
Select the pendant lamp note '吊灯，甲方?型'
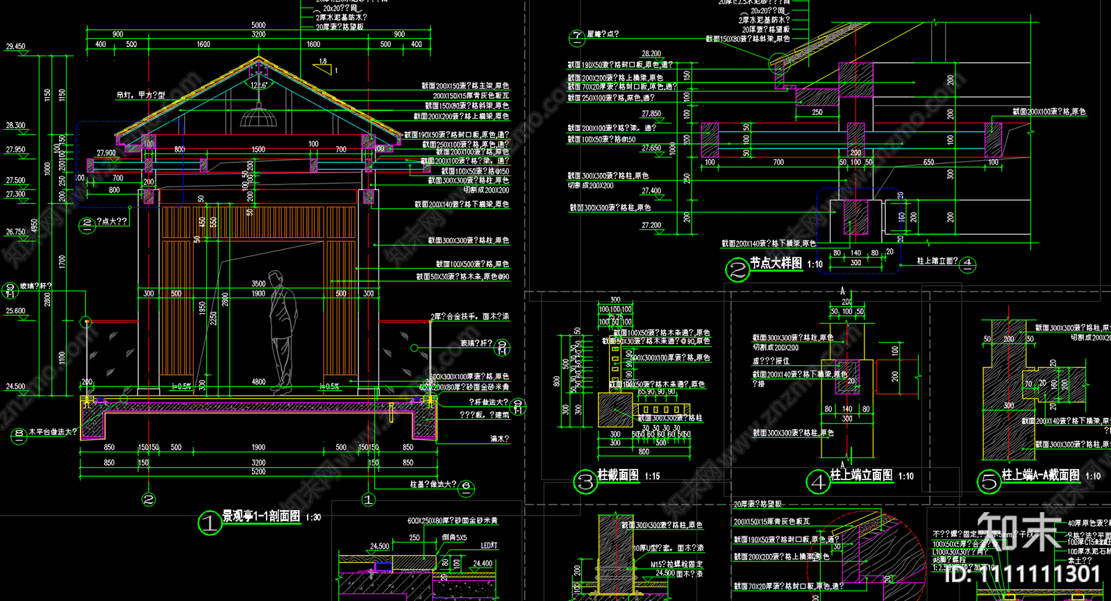coord(141,95)
